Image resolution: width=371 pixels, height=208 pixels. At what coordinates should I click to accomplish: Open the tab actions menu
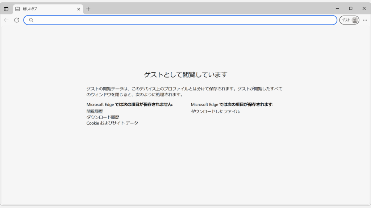6,8
